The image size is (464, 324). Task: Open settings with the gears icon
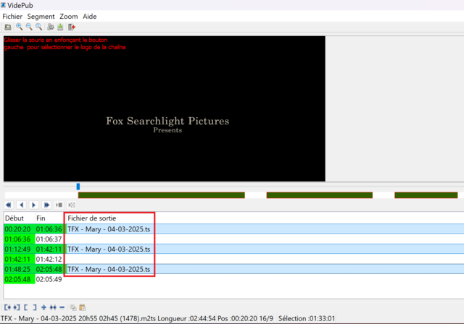click(51, 27)
